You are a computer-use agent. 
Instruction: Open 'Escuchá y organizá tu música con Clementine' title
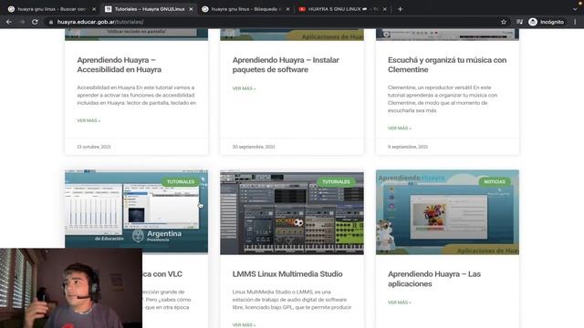[447, 65]
